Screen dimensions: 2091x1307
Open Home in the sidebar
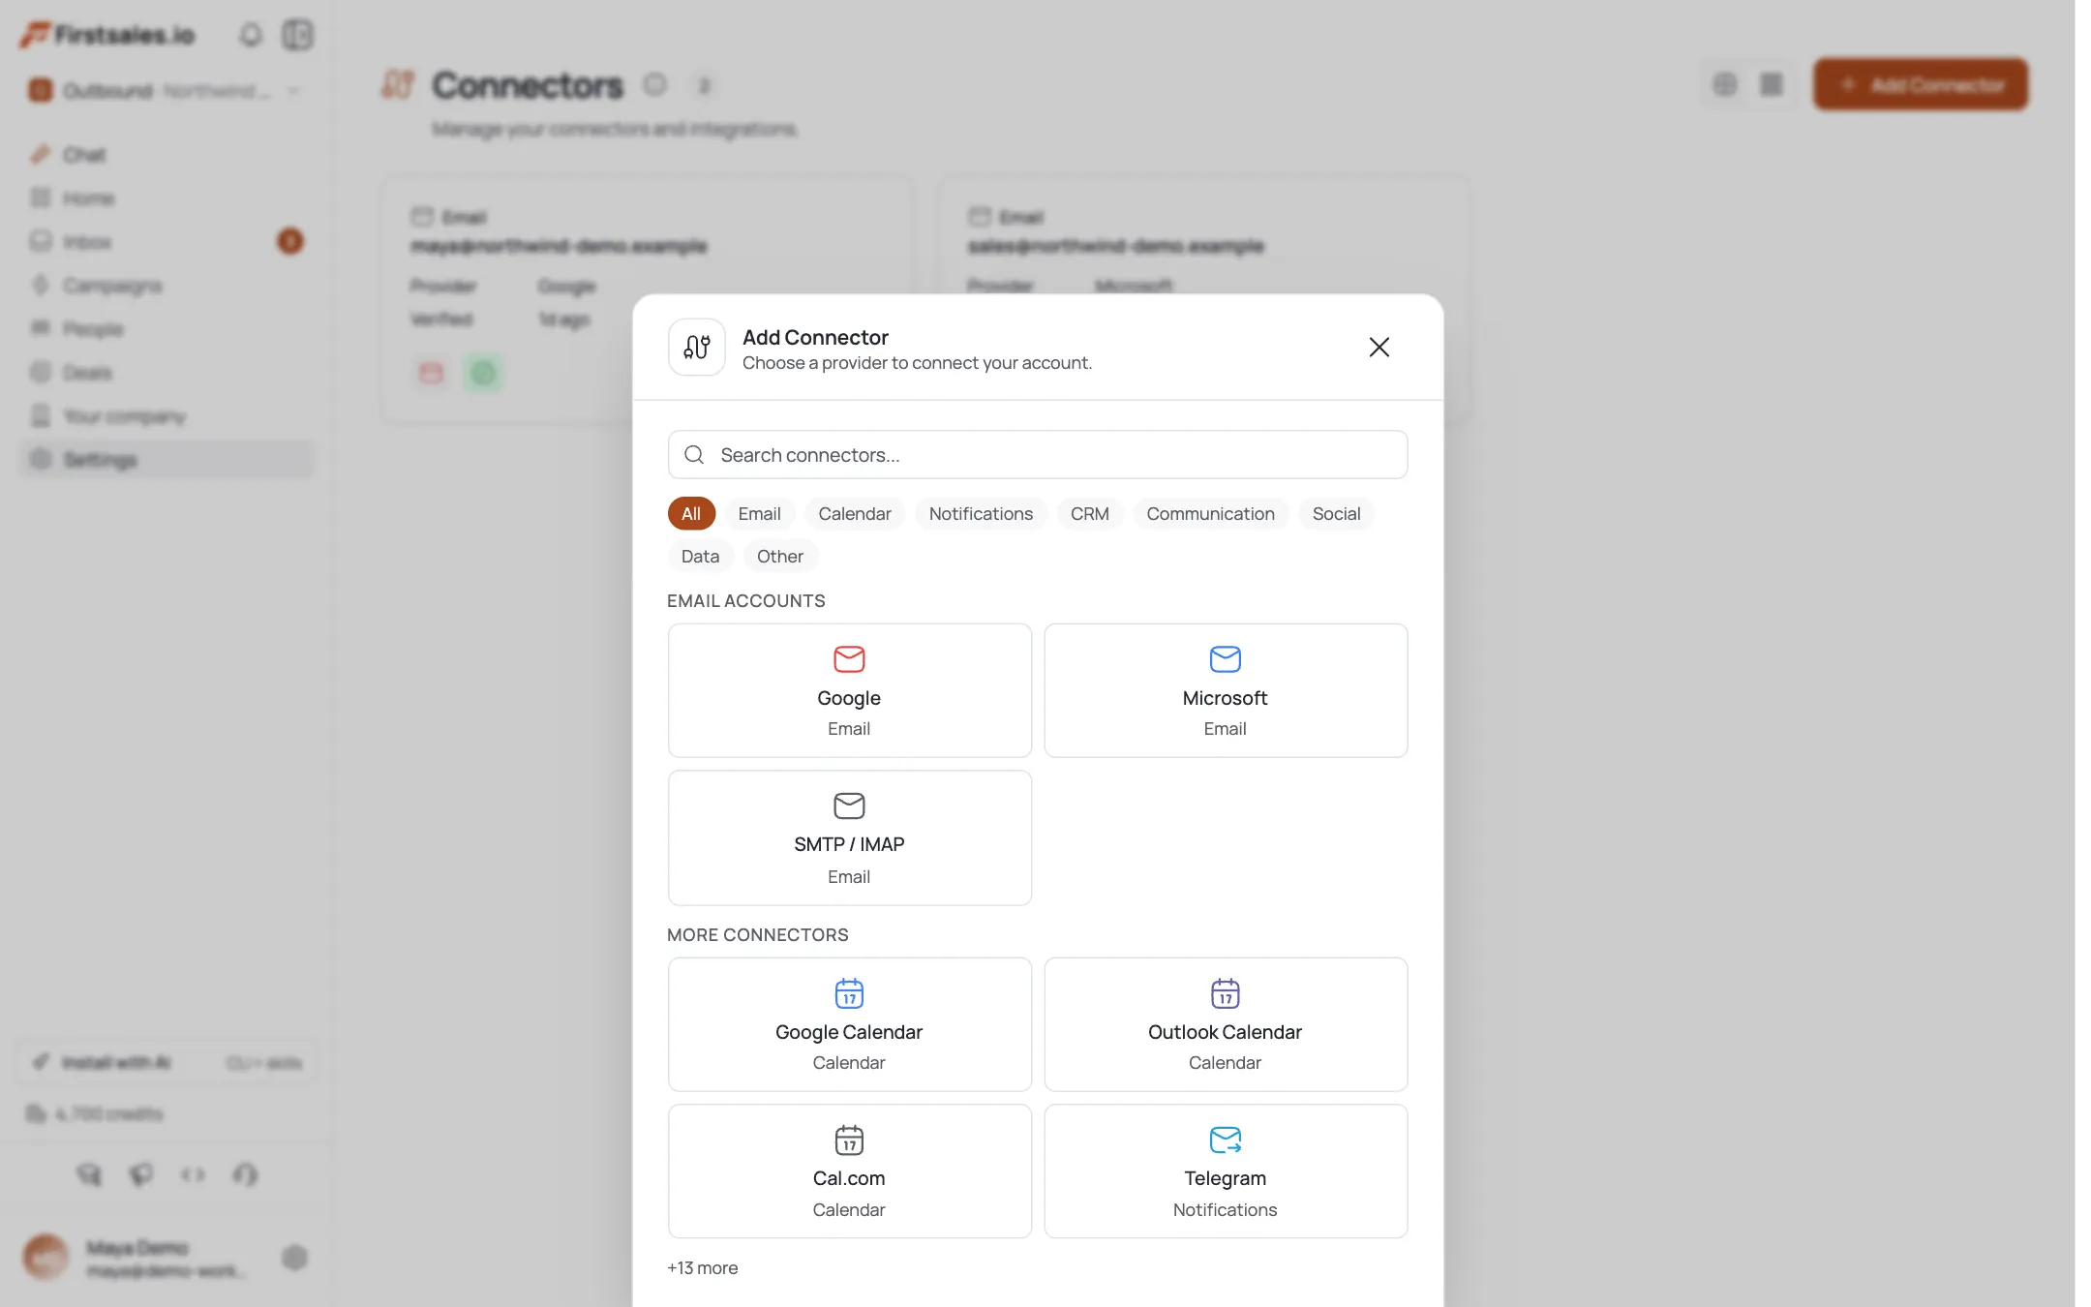[167, 198]
